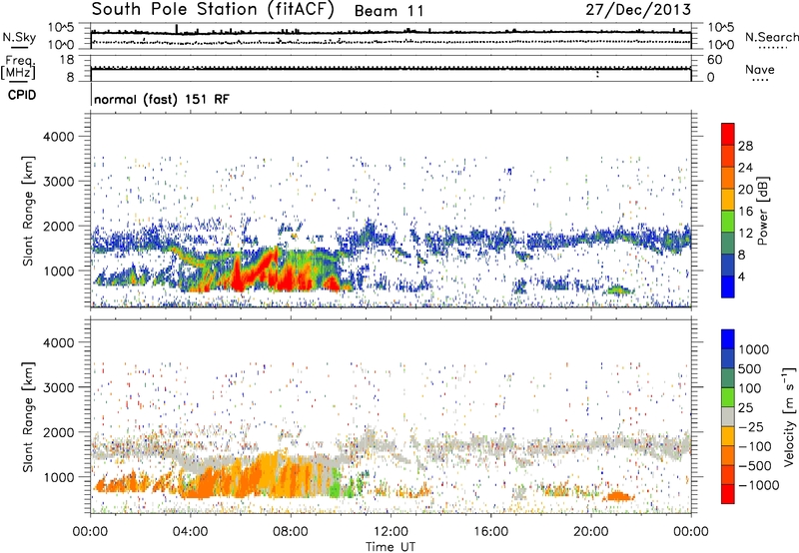Click the '04:00' time tick label

coord(191,532)
